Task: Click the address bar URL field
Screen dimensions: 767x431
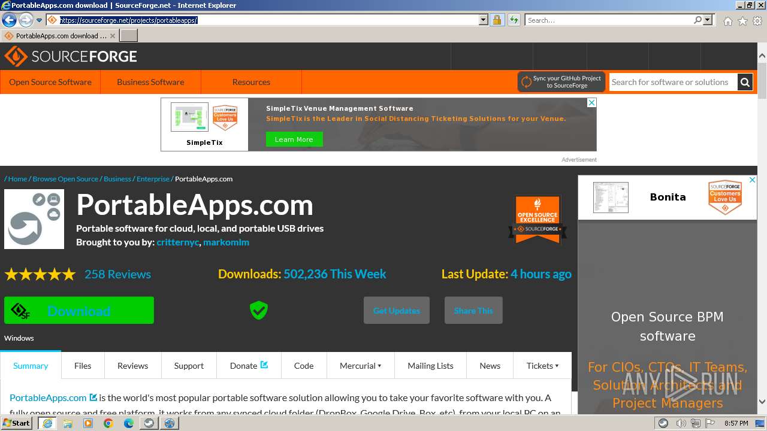Action: click(x=268, y=20)
